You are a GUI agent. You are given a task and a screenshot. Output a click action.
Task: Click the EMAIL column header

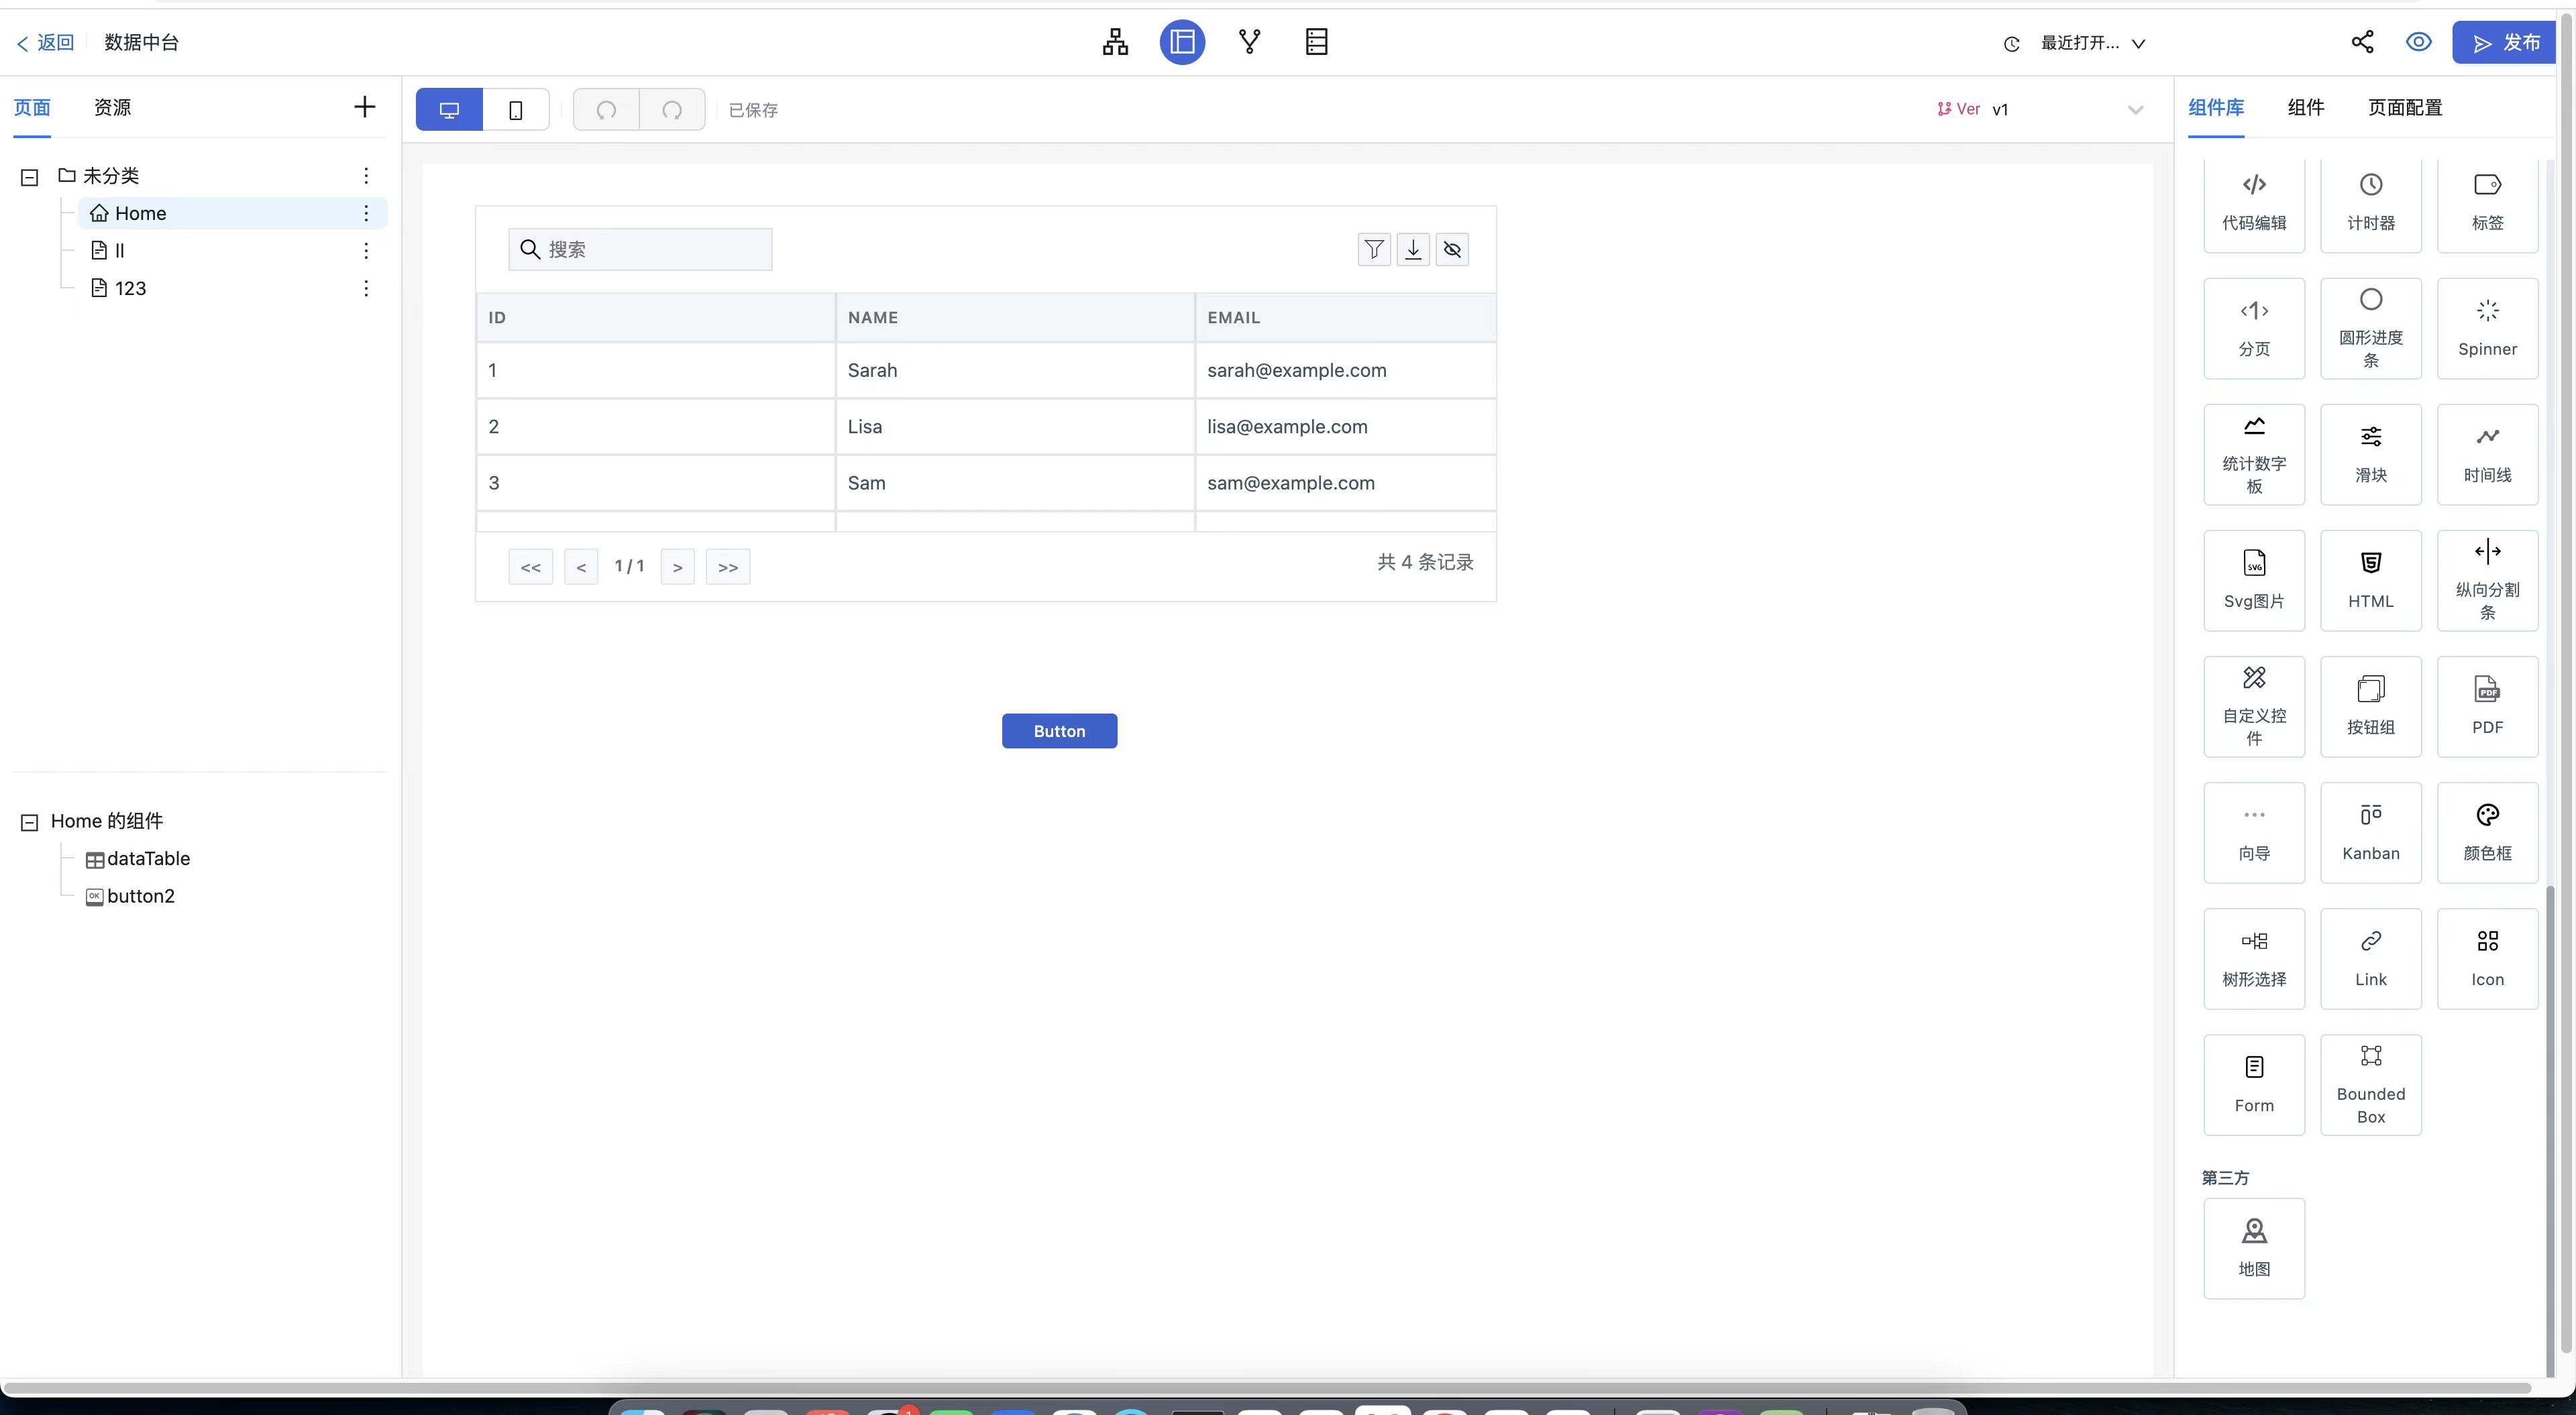pyautogui.click(x=1346, y=317)
